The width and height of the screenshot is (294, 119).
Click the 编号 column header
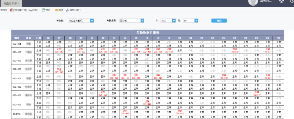point(17,38)
